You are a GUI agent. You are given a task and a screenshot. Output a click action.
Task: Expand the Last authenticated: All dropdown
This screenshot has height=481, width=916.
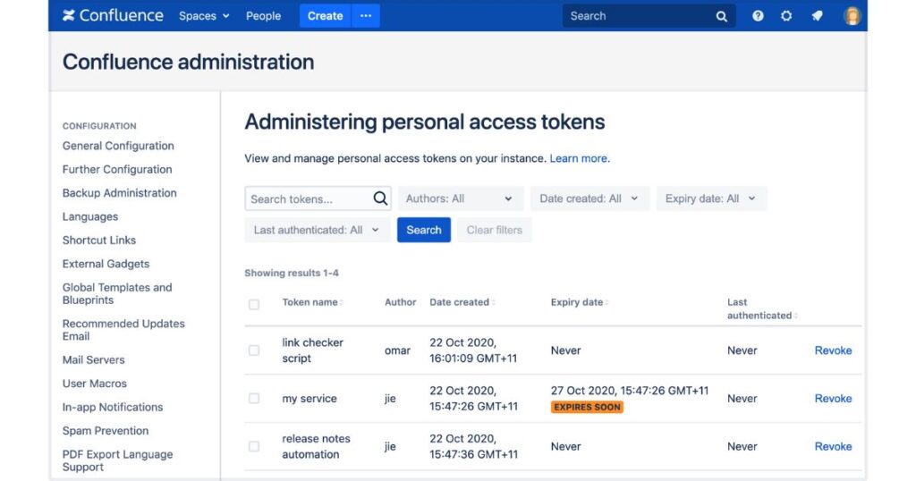pyautogui.click(x=316, y=230)
